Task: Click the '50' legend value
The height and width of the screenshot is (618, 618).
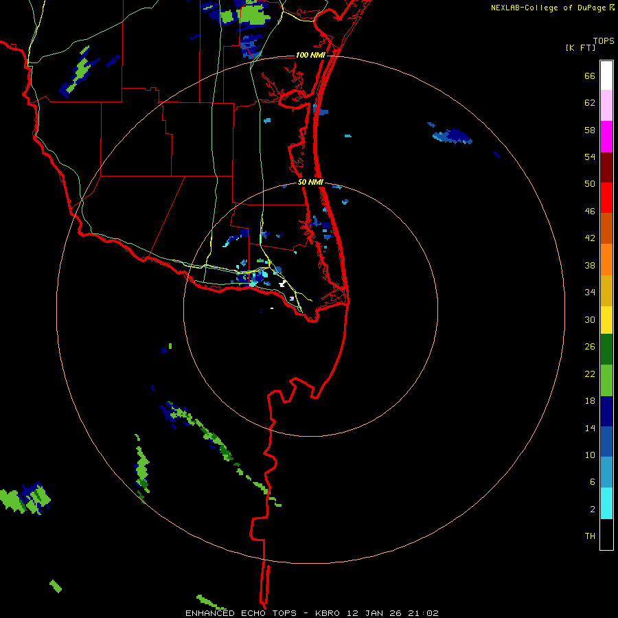Action: click(590, 183)
